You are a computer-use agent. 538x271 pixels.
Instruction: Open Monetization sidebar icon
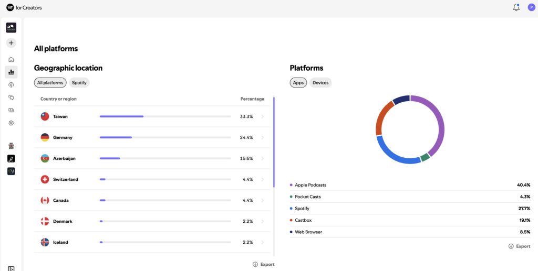(11, 110)
